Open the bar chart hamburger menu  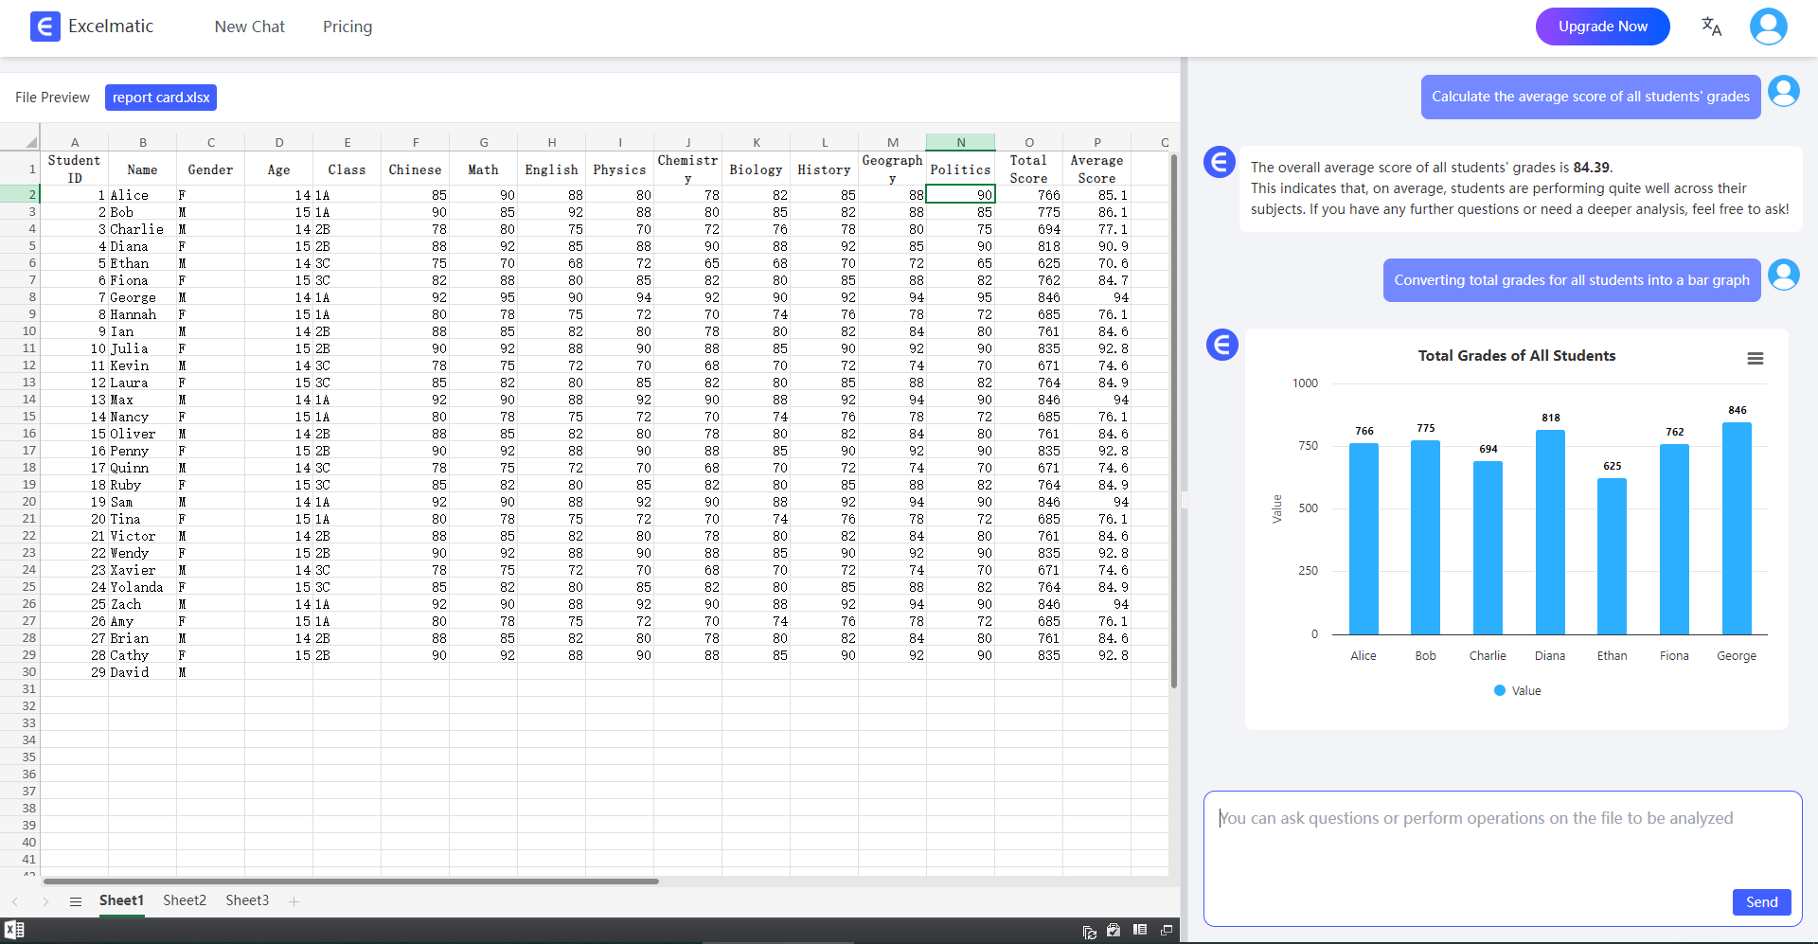(1757, 358)
